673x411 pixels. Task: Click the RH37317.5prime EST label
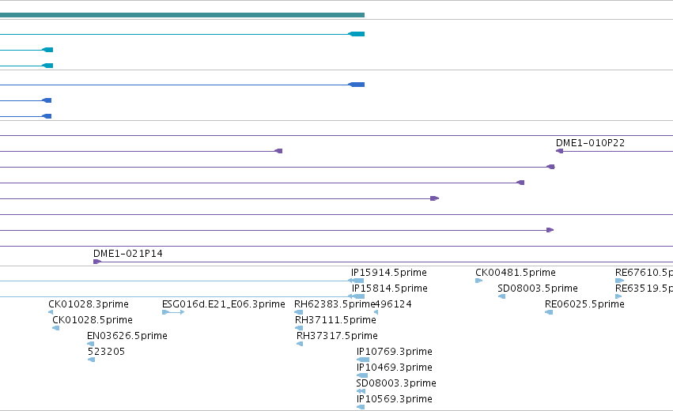click(338, 336)
